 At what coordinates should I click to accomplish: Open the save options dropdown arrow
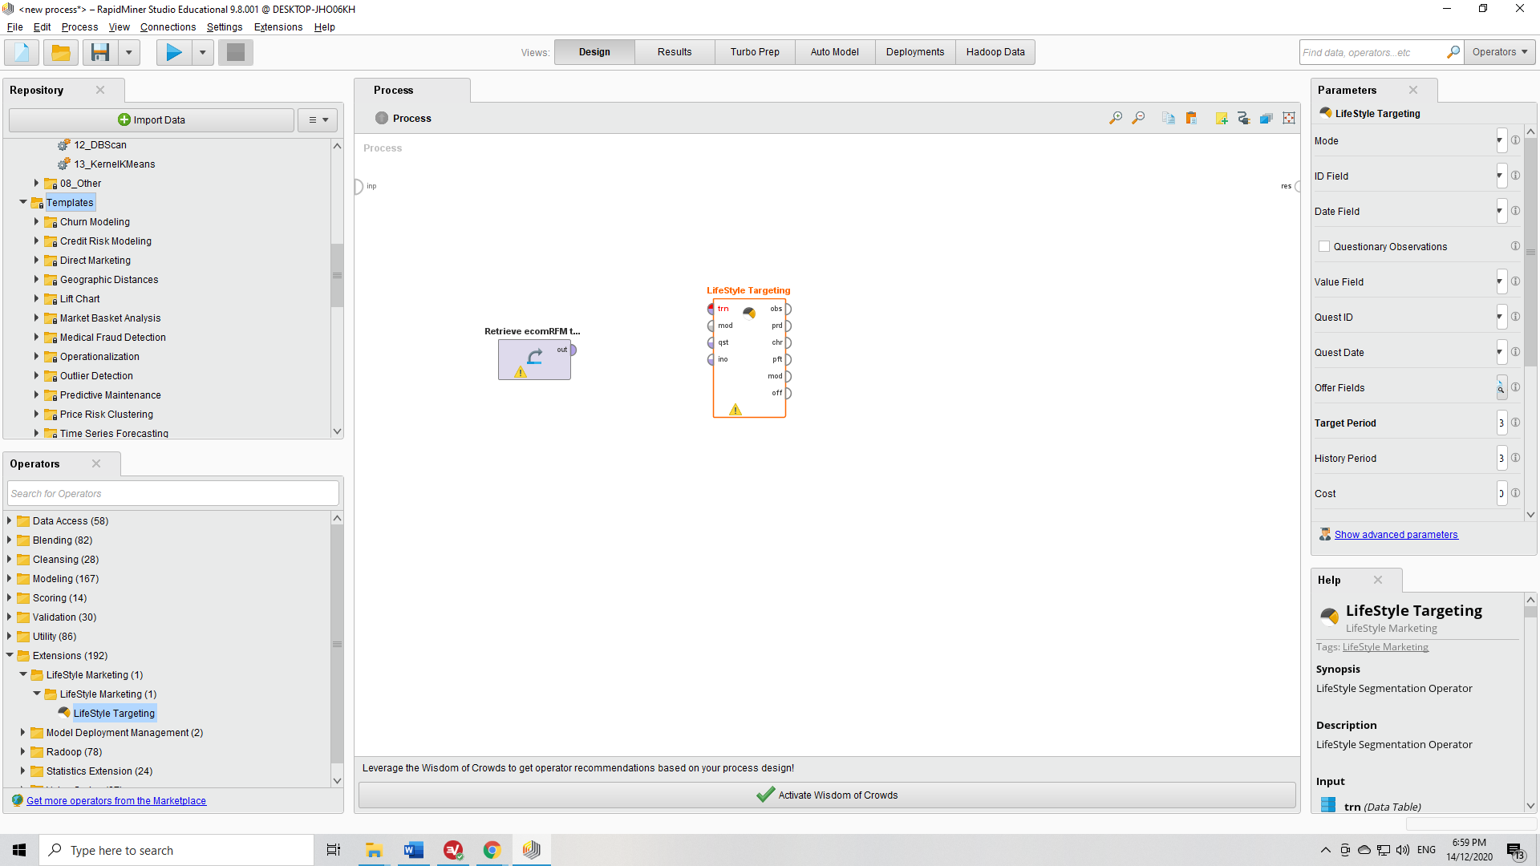(128, 52)
